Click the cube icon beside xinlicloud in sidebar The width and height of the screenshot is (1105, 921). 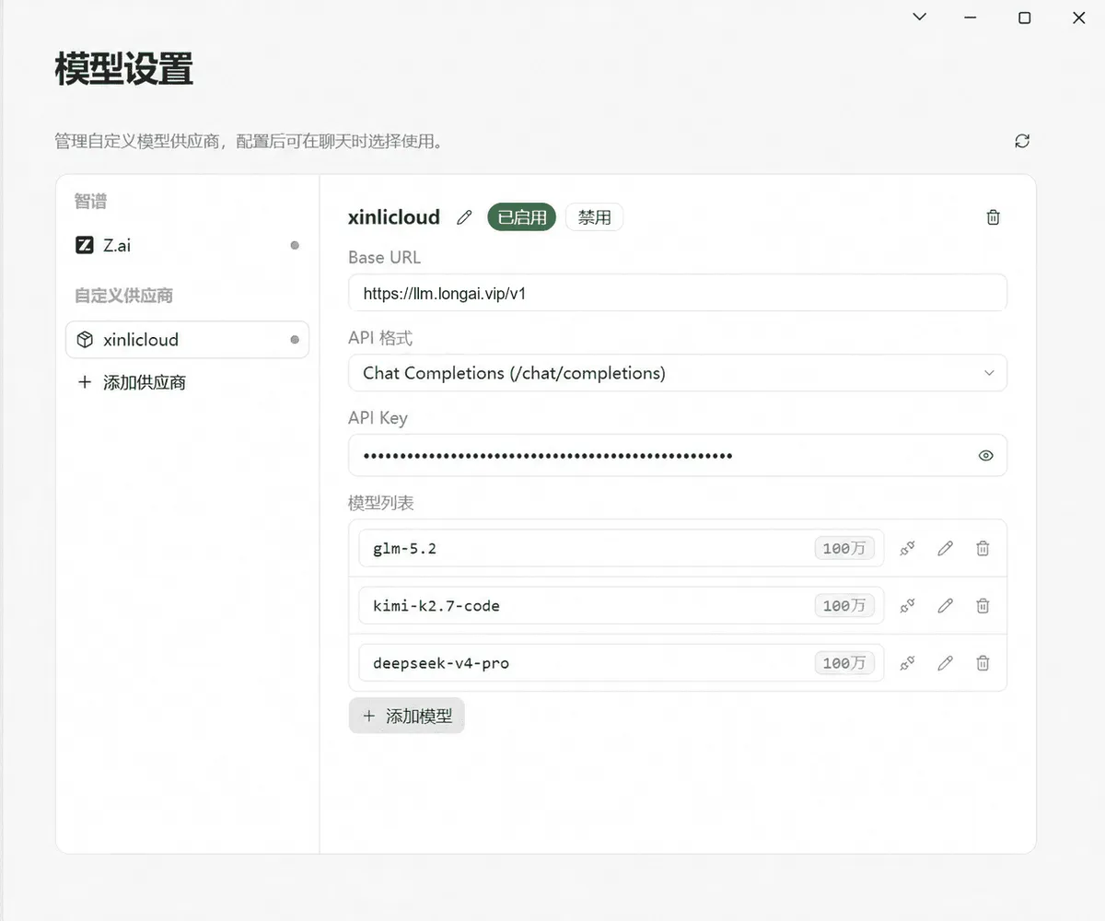pyautogui.click(x=85, y=340)
